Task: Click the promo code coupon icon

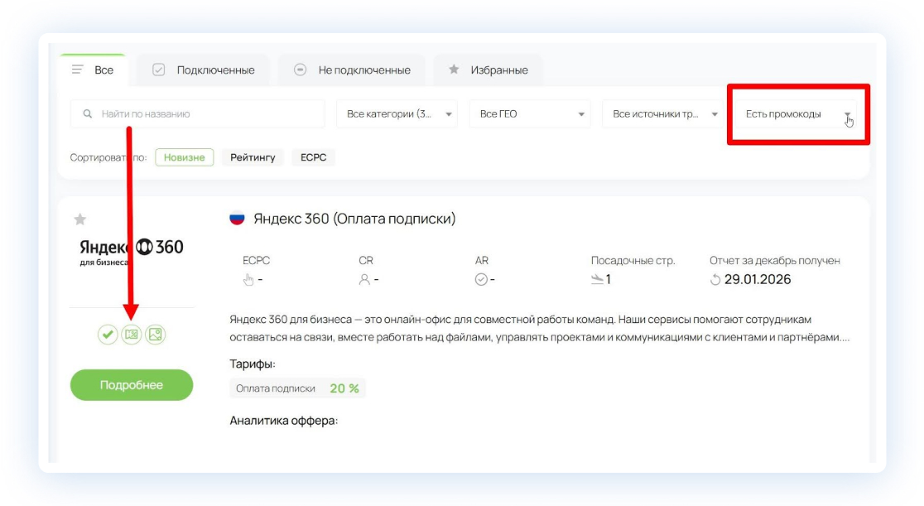Action: (x=132, y=335)
